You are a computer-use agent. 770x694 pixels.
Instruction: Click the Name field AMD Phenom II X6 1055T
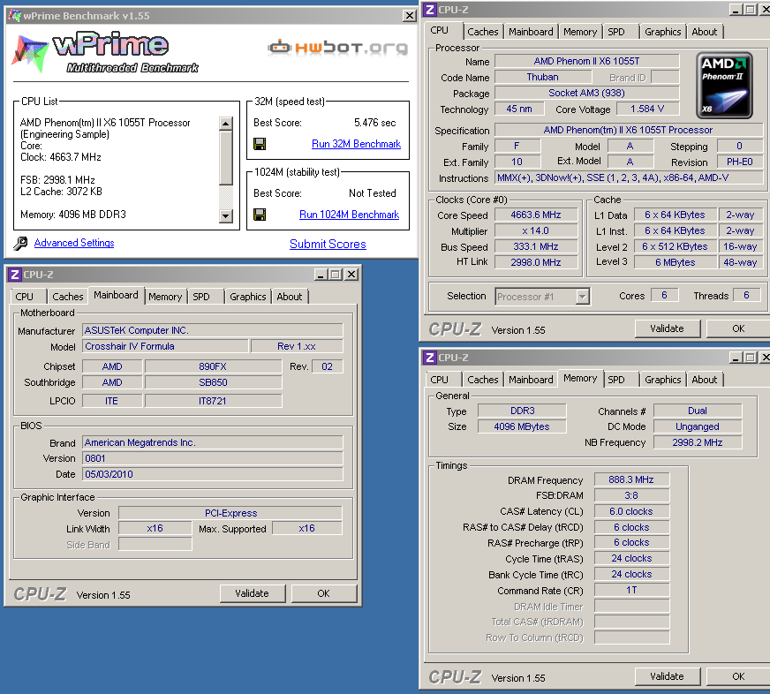[587, 61]
